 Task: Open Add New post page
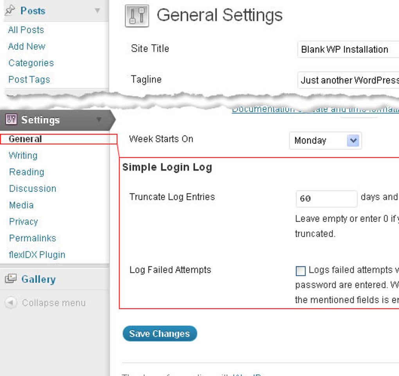pyautogui.click(x=26, y=46)
